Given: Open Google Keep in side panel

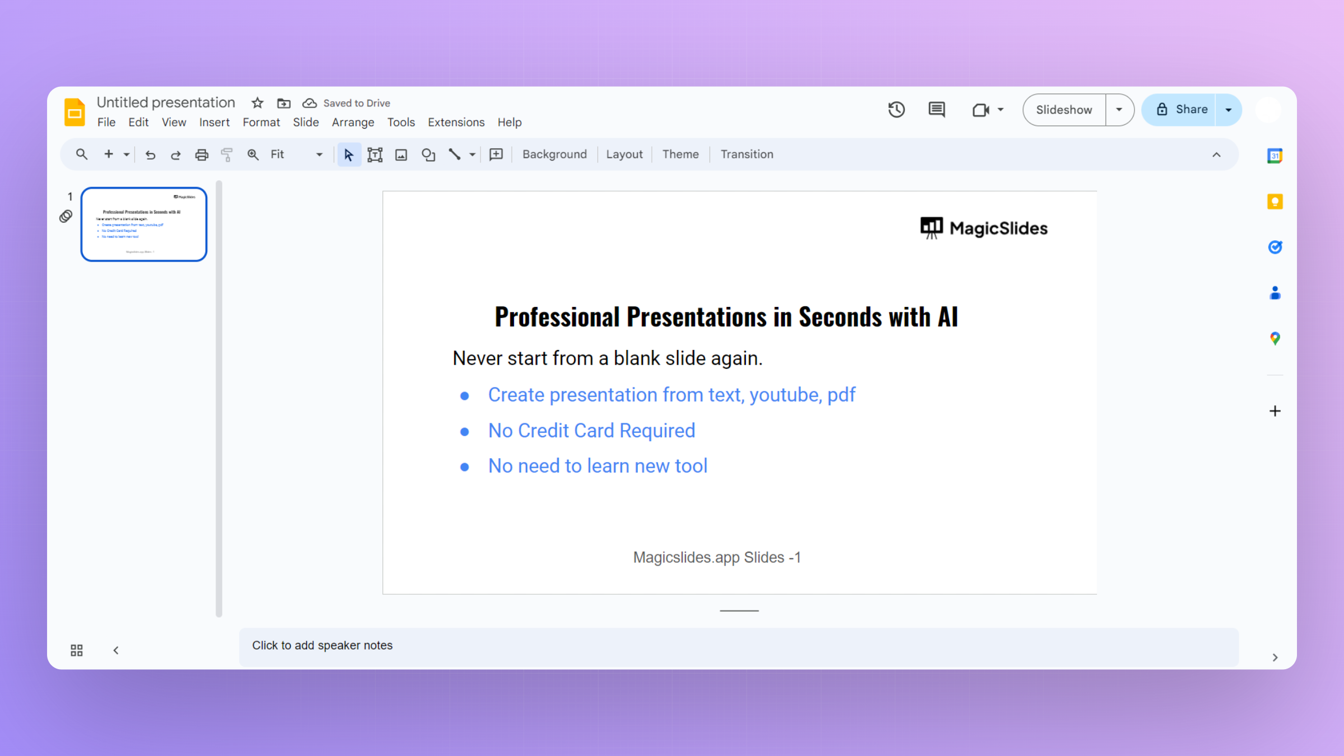Looking at the screenshot, I should 1275,202.
